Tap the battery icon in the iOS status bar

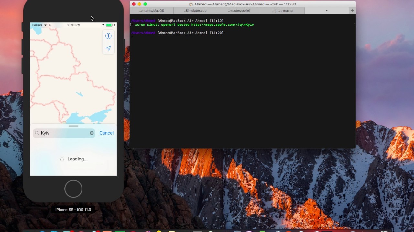point(109,25)
